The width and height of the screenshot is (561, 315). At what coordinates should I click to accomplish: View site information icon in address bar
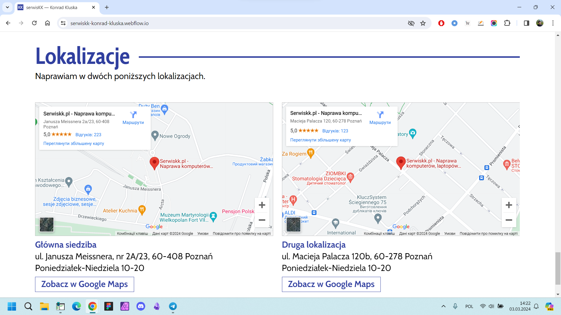[63, 23]
